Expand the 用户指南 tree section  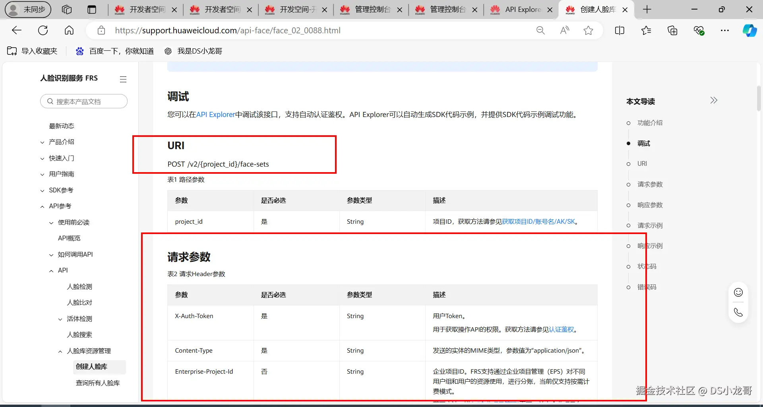tap(43, 174)
